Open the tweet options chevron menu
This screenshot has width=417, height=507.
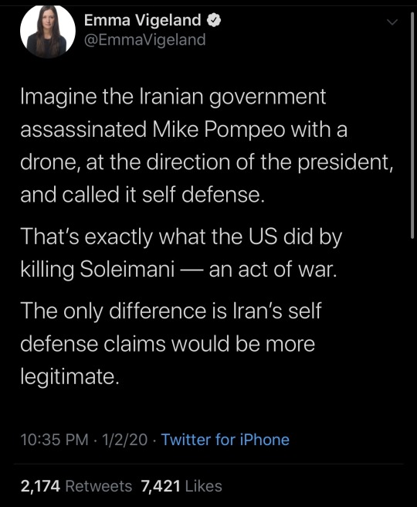(392, 22)
